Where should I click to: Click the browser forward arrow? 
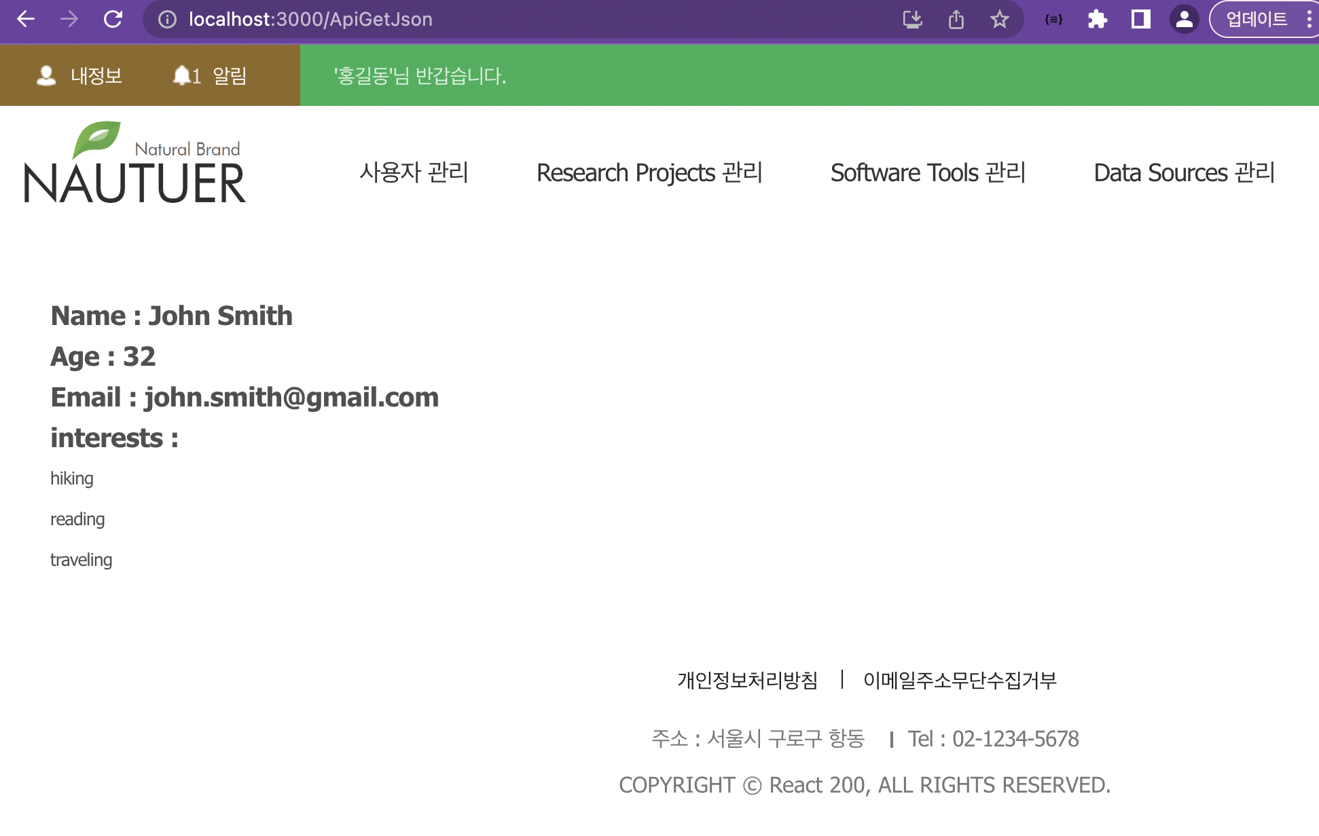click(x=69, y=19)
